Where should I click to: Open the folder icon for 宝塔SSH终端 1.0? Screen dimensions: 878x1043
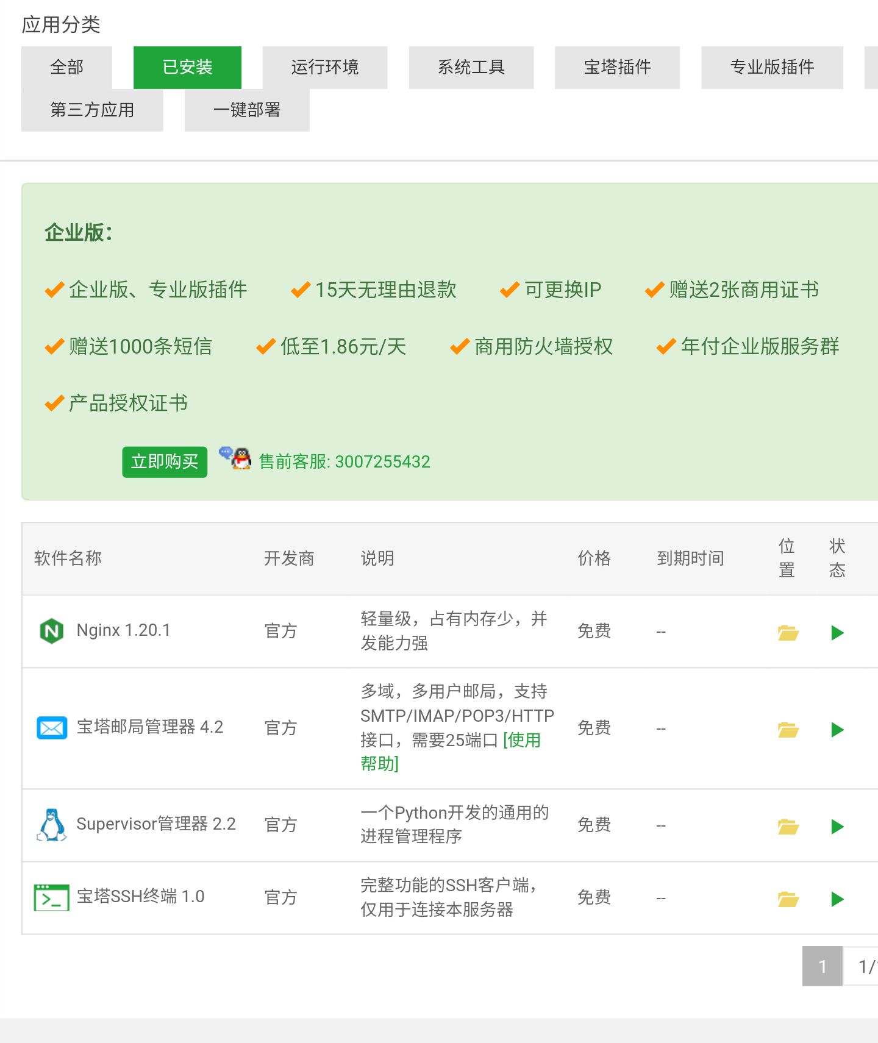pos(788,899)
